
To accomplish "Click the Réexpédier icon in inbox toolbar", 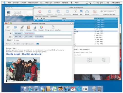I will [x=67, y=12].
